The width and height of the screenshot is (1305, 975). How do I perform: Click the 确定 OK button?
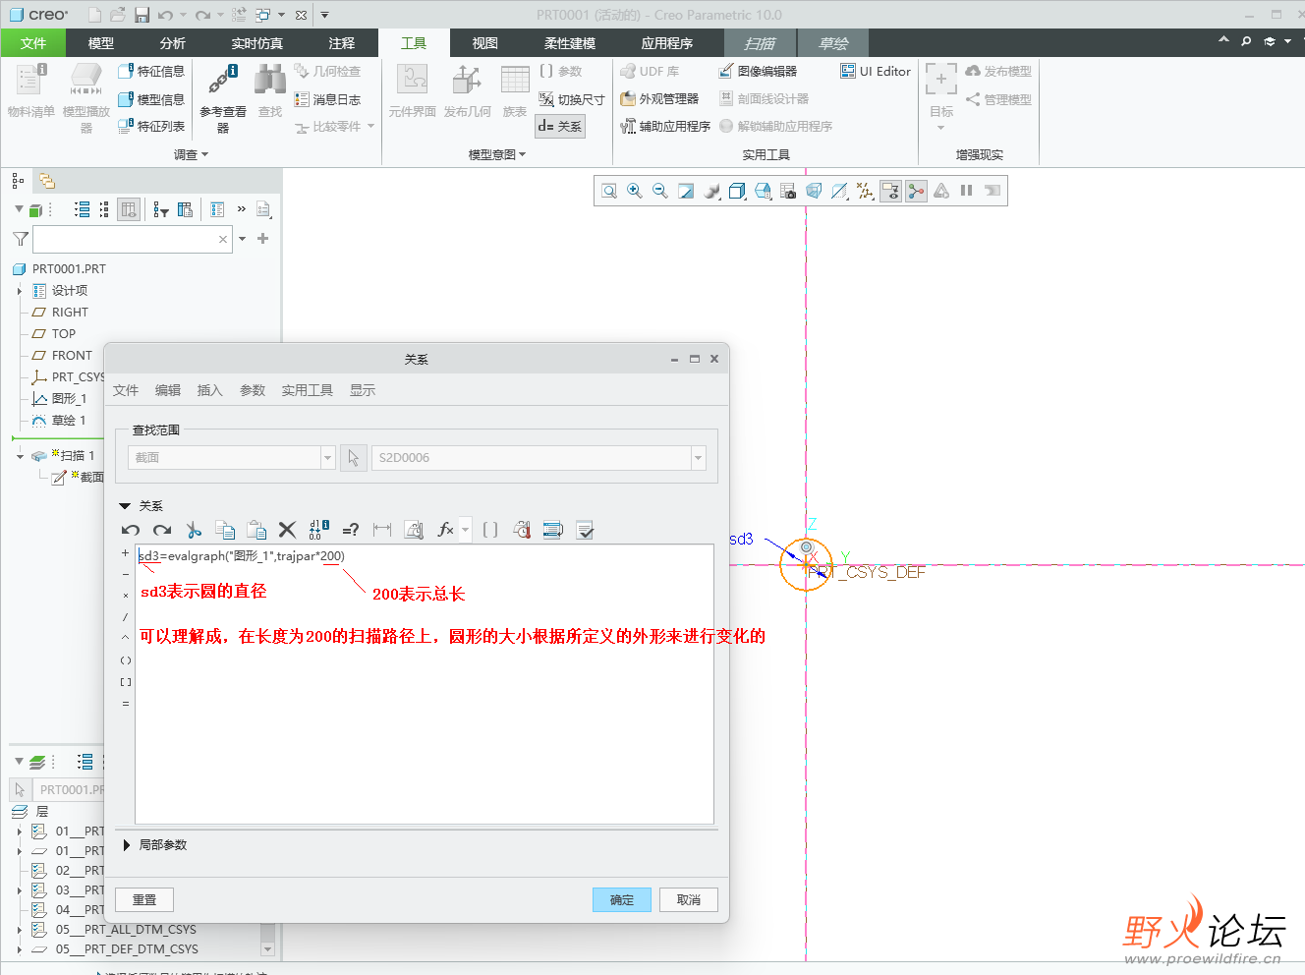coord(622,899)
